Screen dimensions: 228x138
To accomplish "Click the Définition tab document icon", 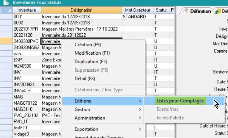I will 185,11.
